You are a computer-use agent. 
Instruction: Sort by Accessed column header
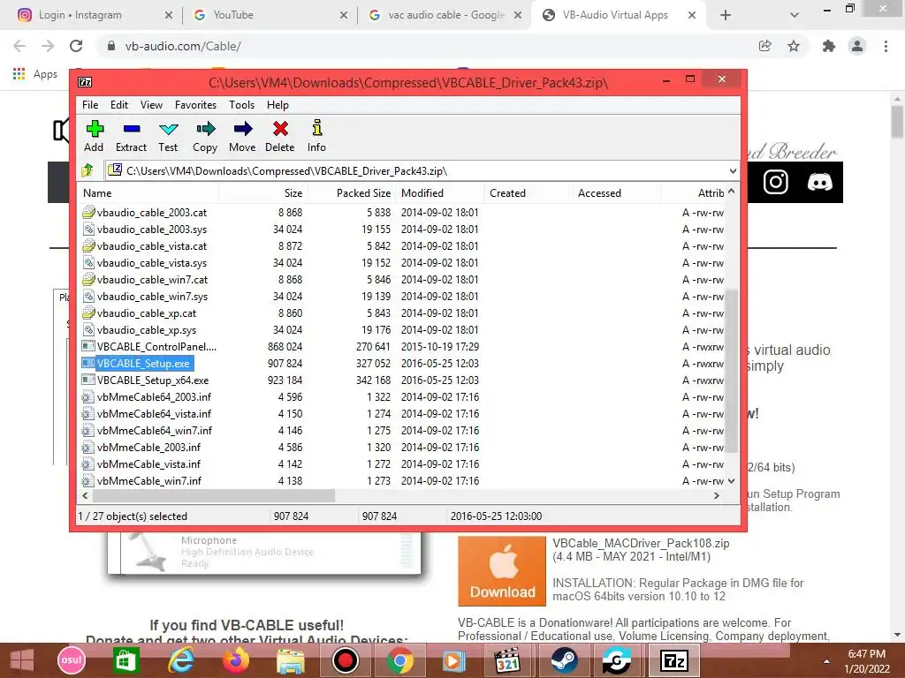[x=616, y=193]
